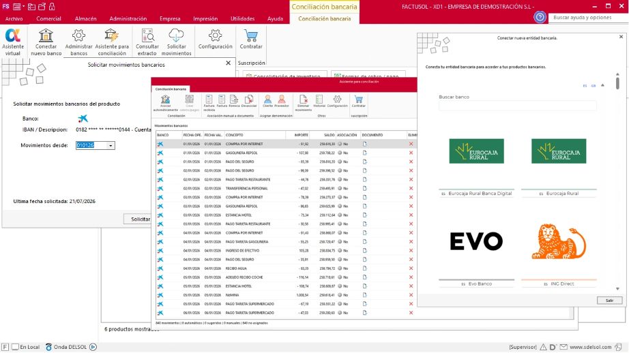
Task: Open Configuración in the main ribbon
Action: coord(216,40)
